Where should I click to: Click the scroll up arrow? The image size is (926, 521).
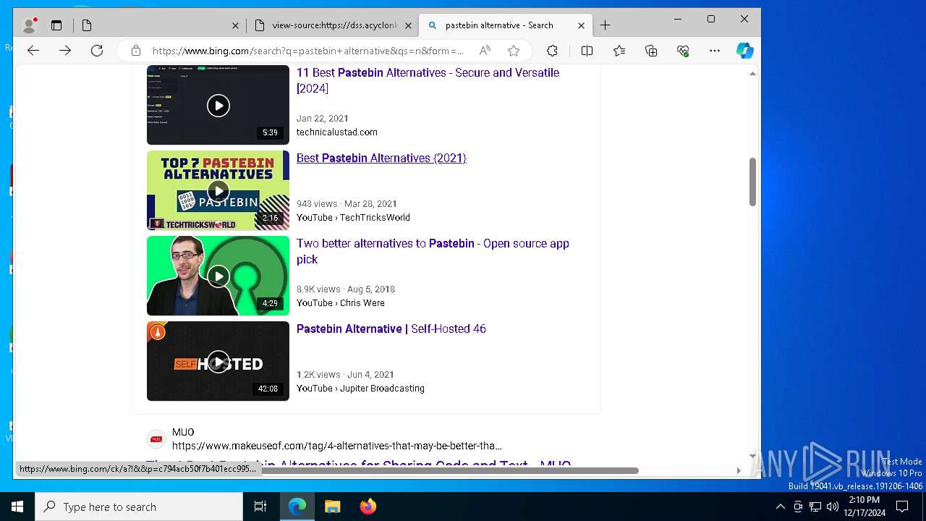coord(752,73)
